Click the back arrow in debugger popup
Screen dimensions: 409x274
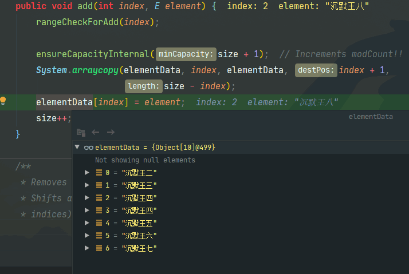pyautogui.click(x=96, y=132)
